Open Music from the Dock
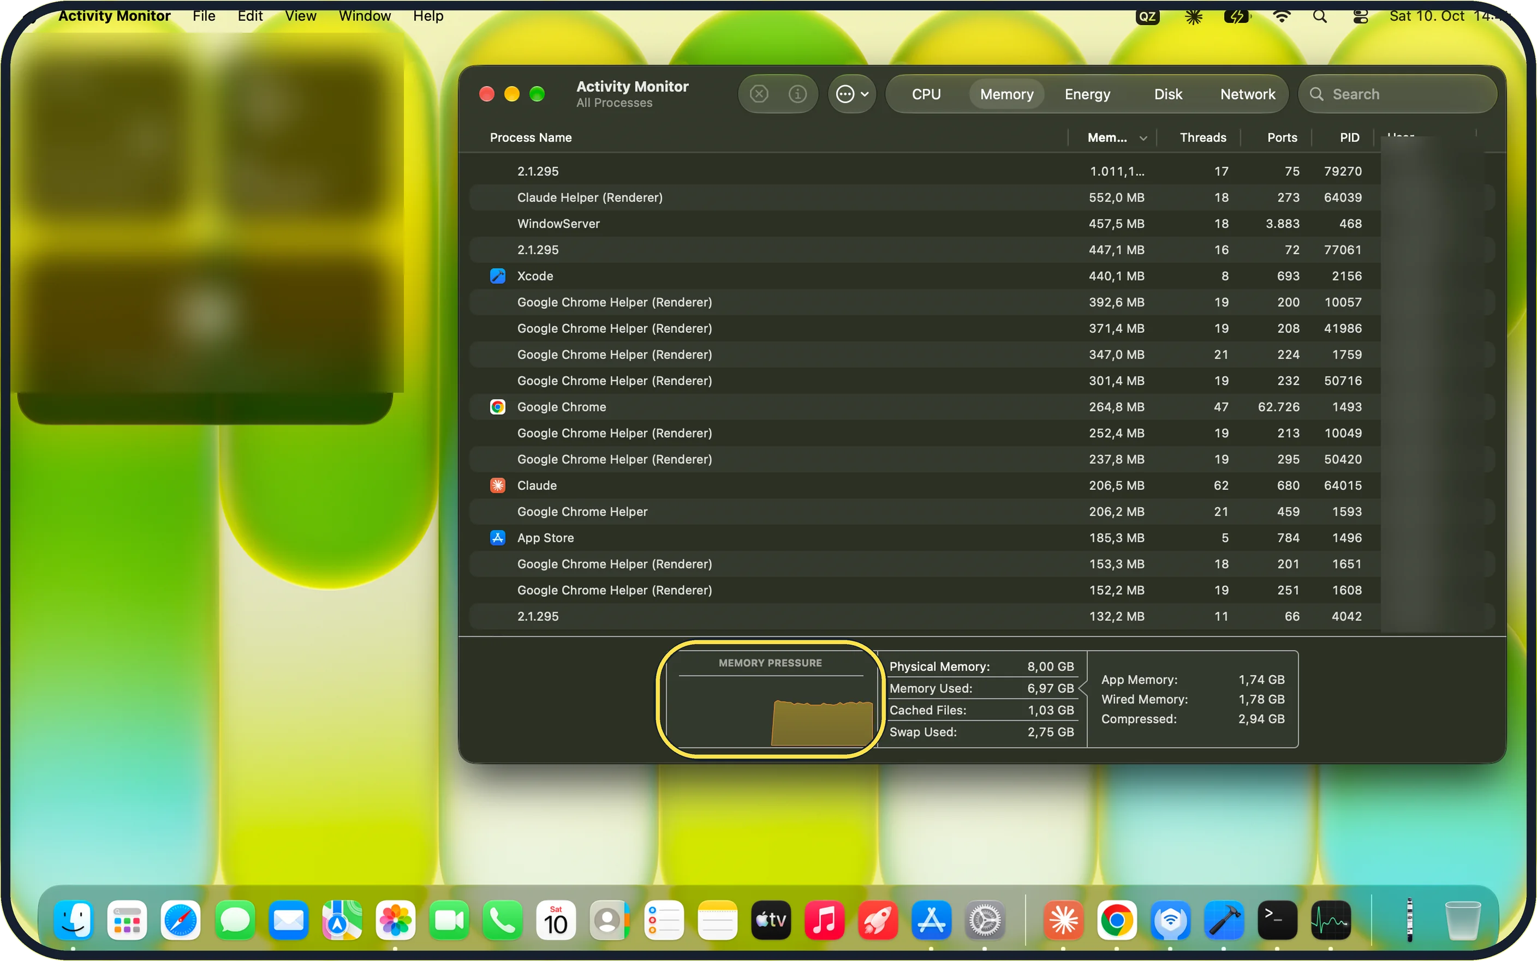The image size is (1537, 961). point(824,920)
